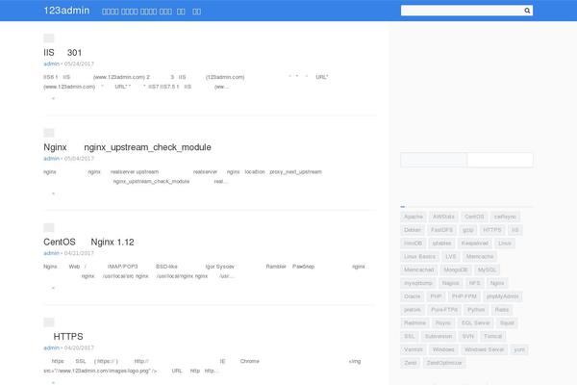Select the MySQL tag

point(487,269)
